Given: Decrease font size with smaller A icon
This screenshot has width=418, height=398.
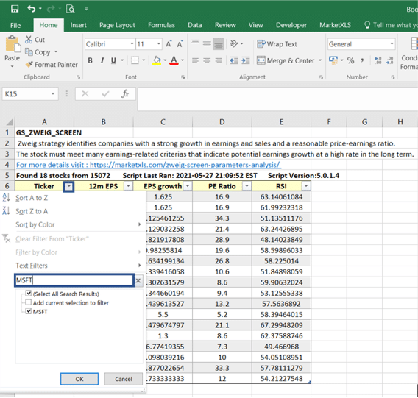Looking at the screenshot, I should pyautogui.click(x=180, y=44).
